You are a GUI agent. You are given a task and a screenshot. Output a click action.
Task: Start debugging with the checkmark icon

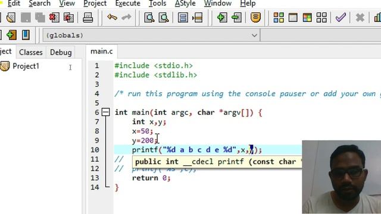click(341, 17)
